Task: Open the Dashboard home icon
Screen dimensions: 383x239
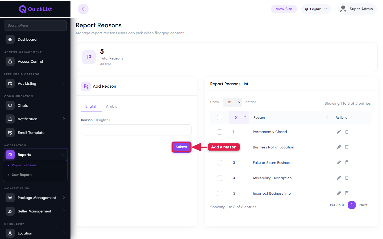Action: (x=10, y=39)
